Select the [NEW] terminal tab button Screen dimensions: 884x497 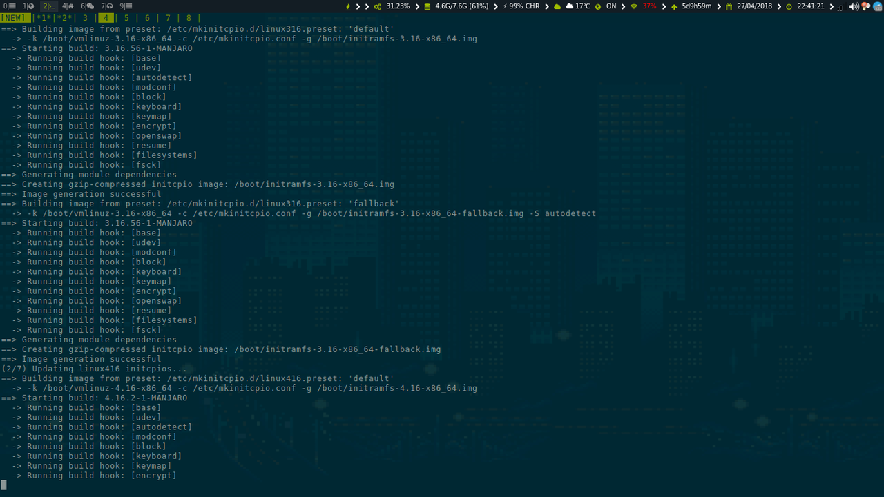(x=15, y=18)
